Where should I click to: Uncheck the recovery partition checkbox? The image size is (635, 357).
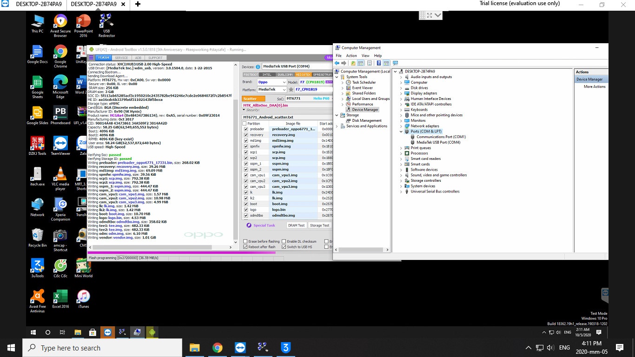(x=246, y=135)
